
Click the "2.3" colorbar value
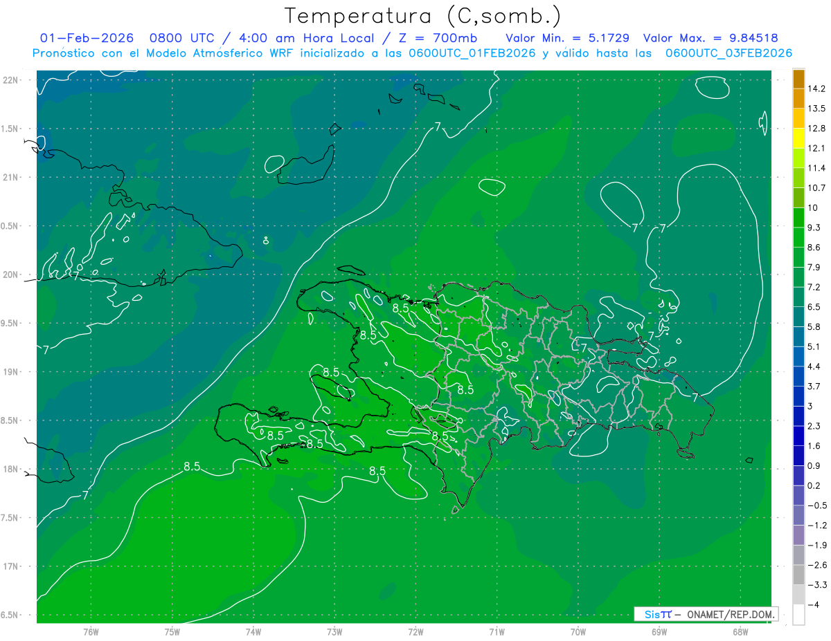[x=814, y=426]
